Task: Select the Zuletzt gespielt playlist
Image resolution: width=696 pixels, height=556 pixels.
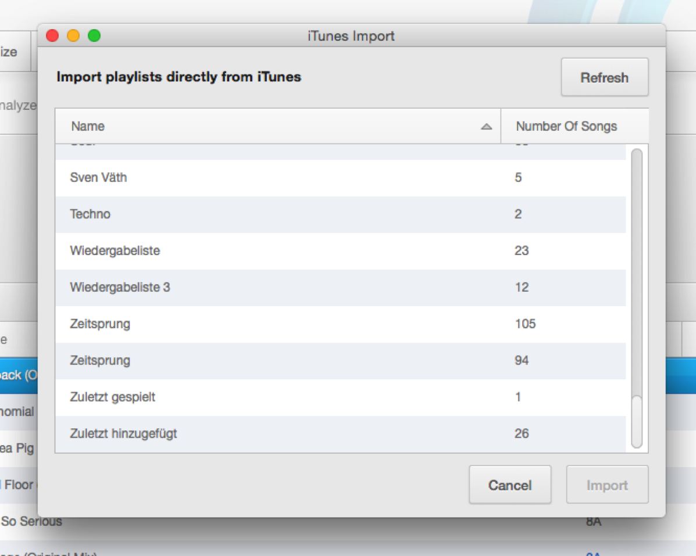Action: click(112, 397)
